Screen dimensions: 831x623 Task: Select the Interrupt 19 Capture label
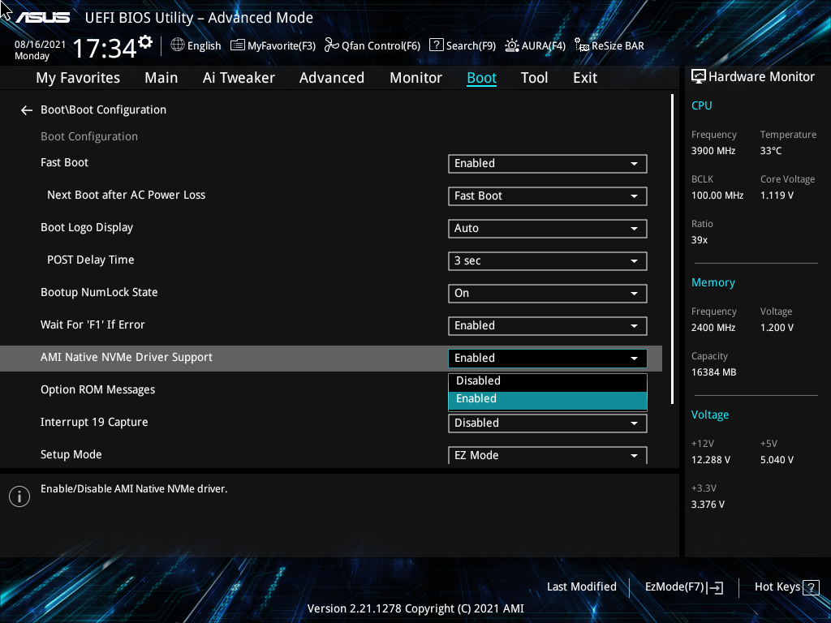tap(94, 422)
